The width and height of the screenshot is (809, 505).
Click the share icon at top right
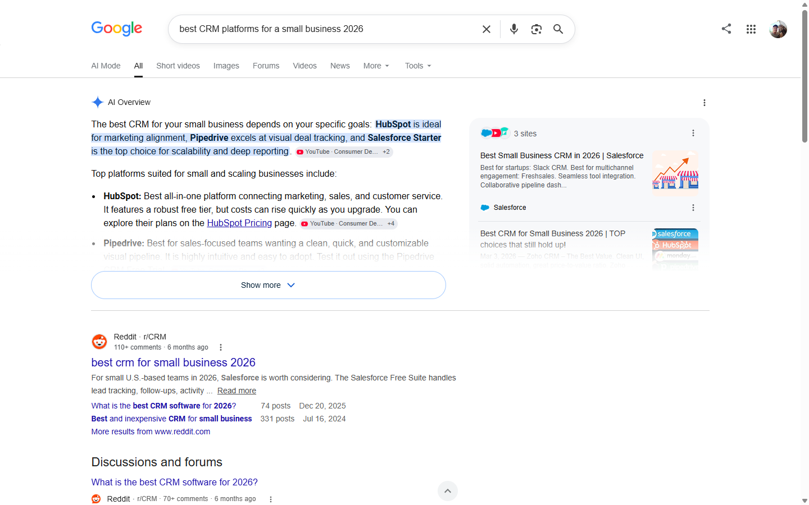(x=726, y=29)
